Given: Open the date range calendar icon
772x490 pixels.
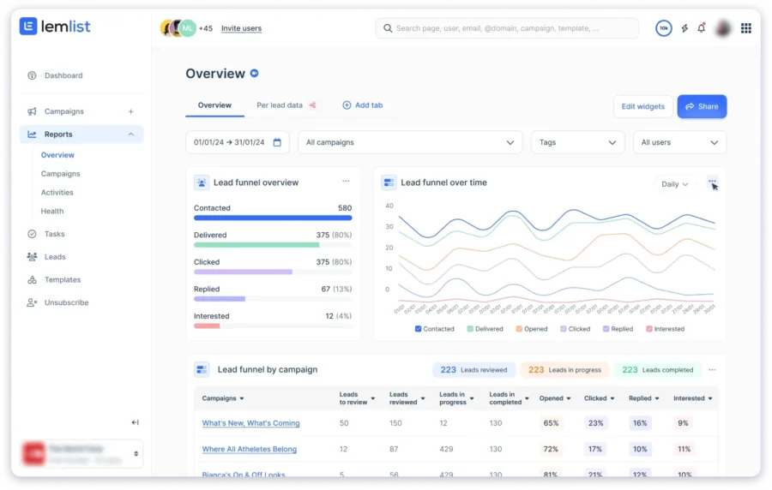Looking at the screenshot, I should (x=277, y=142).
